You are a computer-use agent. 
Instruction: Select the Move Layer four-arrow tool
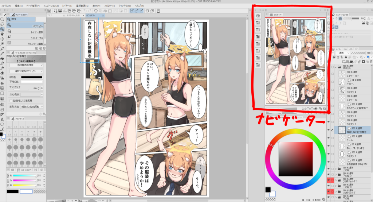pyautogui.click(x=2, y=39)
